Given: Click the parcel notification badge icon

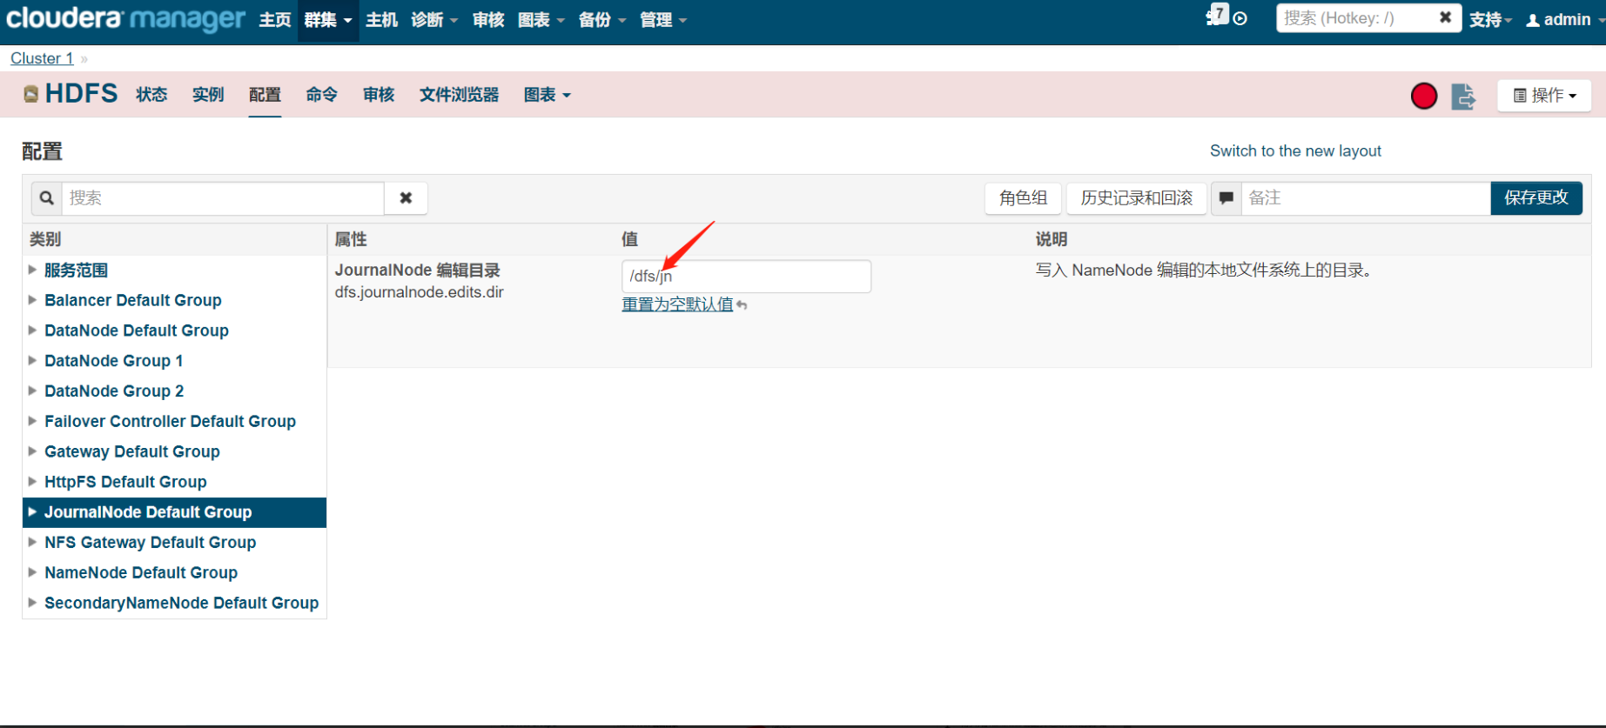Looking at the screenshot, I should point(1216,15).
